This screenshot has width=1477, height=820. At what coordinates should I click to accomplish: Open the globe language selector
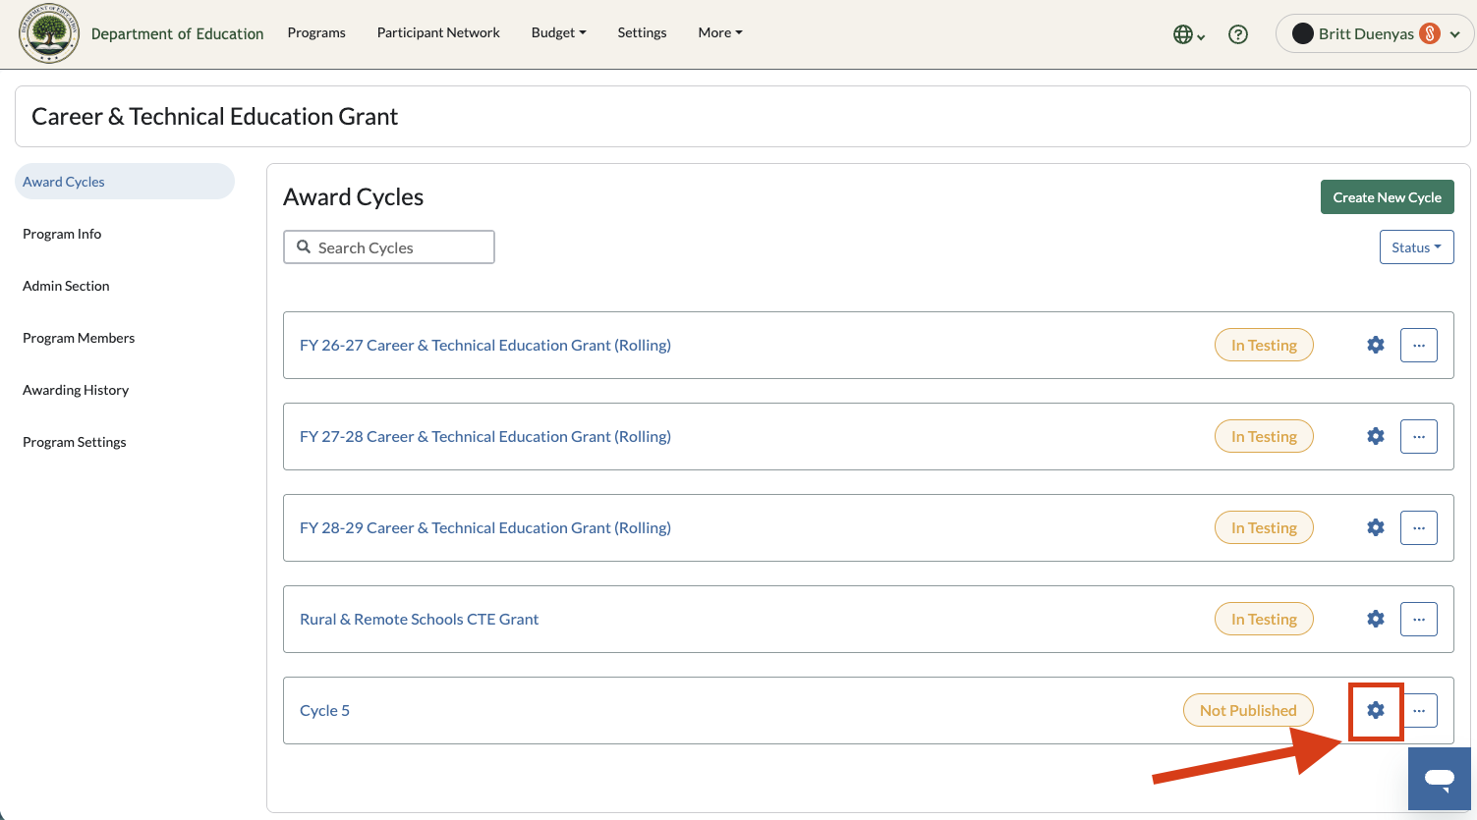[1189, 34]
